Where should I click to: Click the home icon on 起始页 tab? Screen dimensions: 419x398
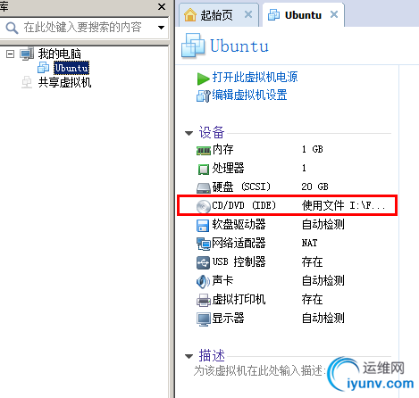pos(190,14)
